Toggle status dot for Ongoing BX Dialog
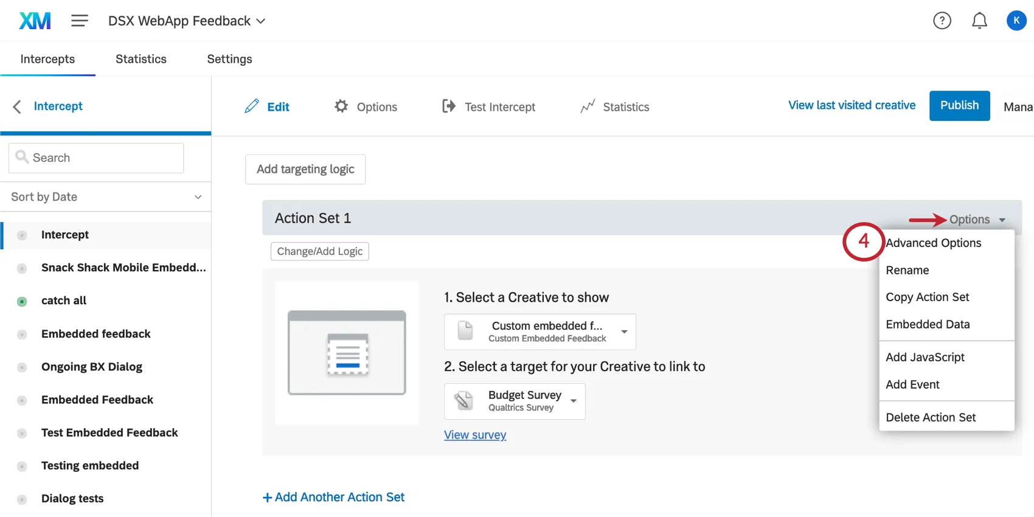1034x517 pixels. pos(22,367)
